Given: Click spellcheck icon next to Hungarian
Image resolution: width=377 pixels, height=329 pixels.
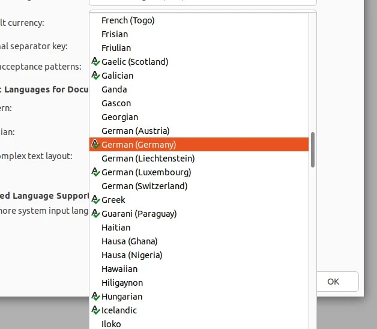Looking at the screenshot, I should (95, 297).
